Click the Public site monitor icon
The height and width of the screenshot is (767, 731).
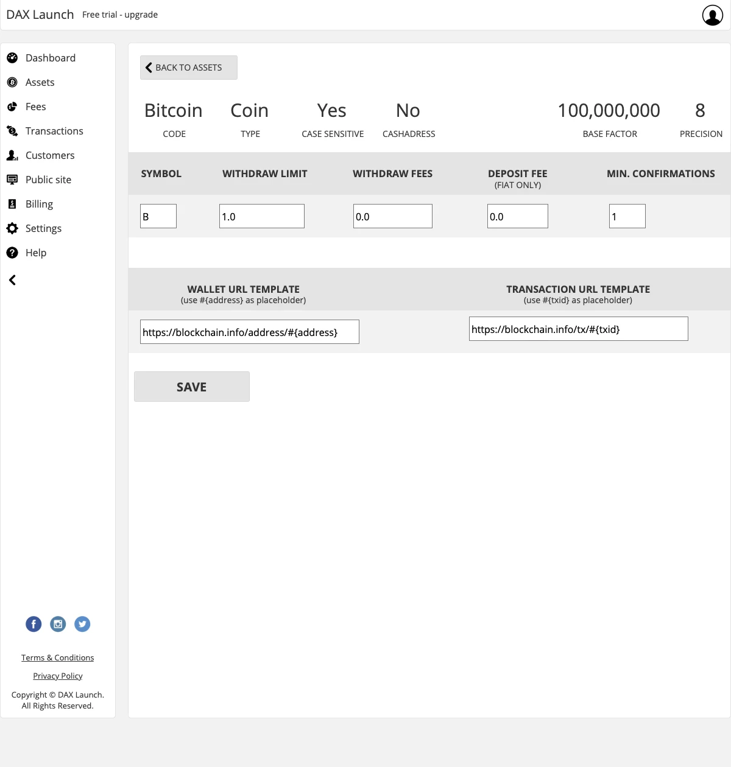pyautogui.click(x=12, y=180)
